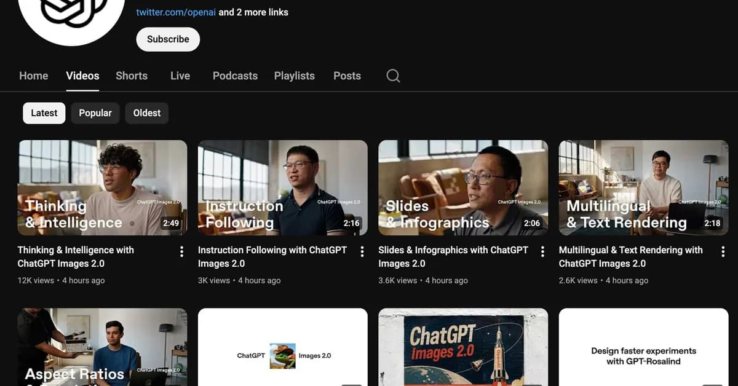738x386 pixels.
Task: Play the Slides & Infographics video thumbnail
Action: [462, 187]
